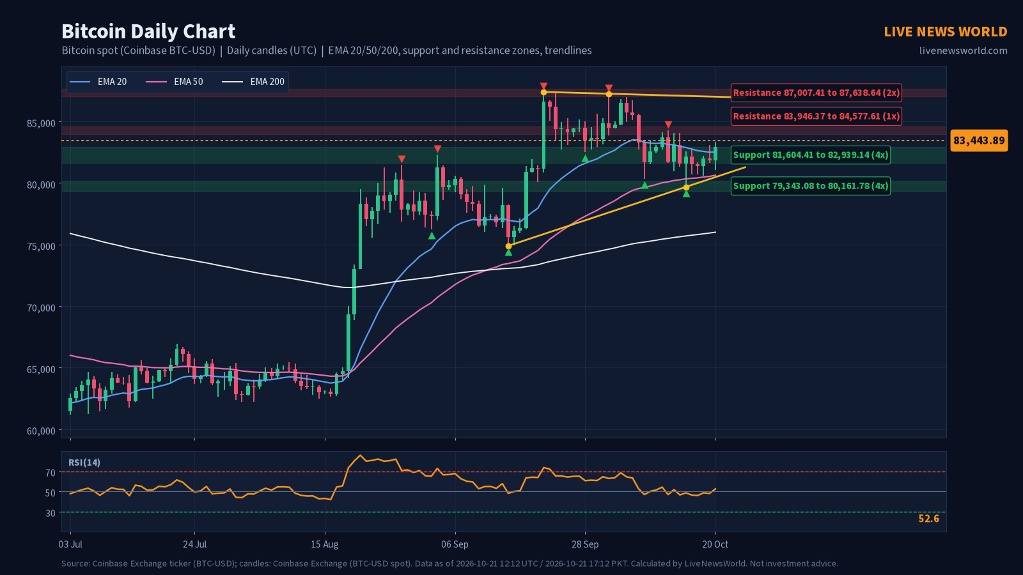Viewport: 1023px width, 575px height.
Task: Click the "28 Sep" date axis label
Action: click(x=585, y=544)
